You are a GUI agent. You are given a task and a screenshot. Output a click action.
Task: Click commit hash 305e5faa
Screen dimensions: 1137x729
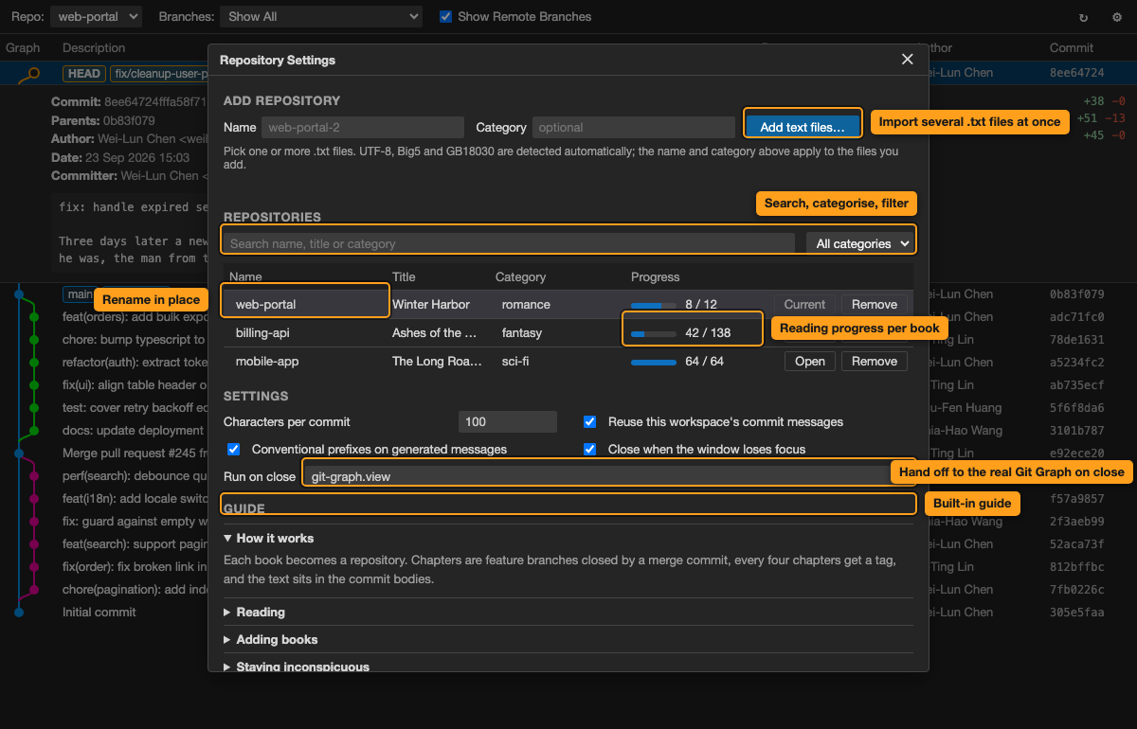click(x=1077, y=613)
